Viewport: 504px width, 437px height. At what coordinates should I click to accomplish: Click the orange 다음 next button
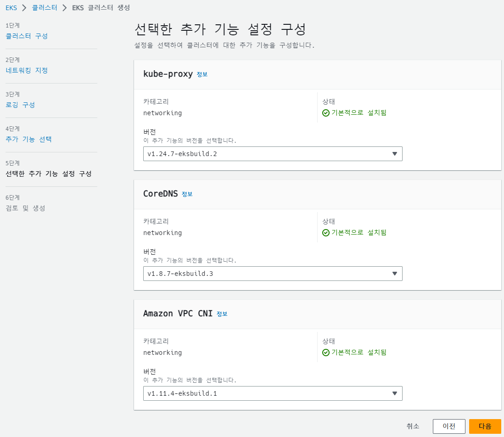point(485,426)
